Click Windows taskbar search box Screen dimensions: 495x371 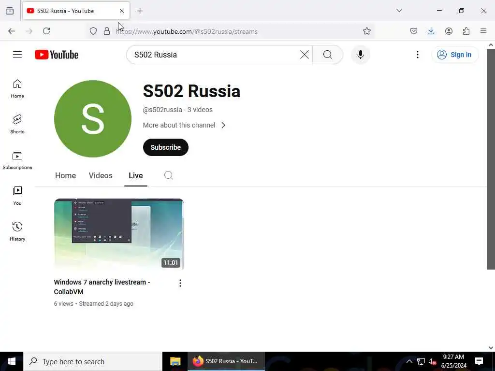pyautogui.click(x=93, y=361)
